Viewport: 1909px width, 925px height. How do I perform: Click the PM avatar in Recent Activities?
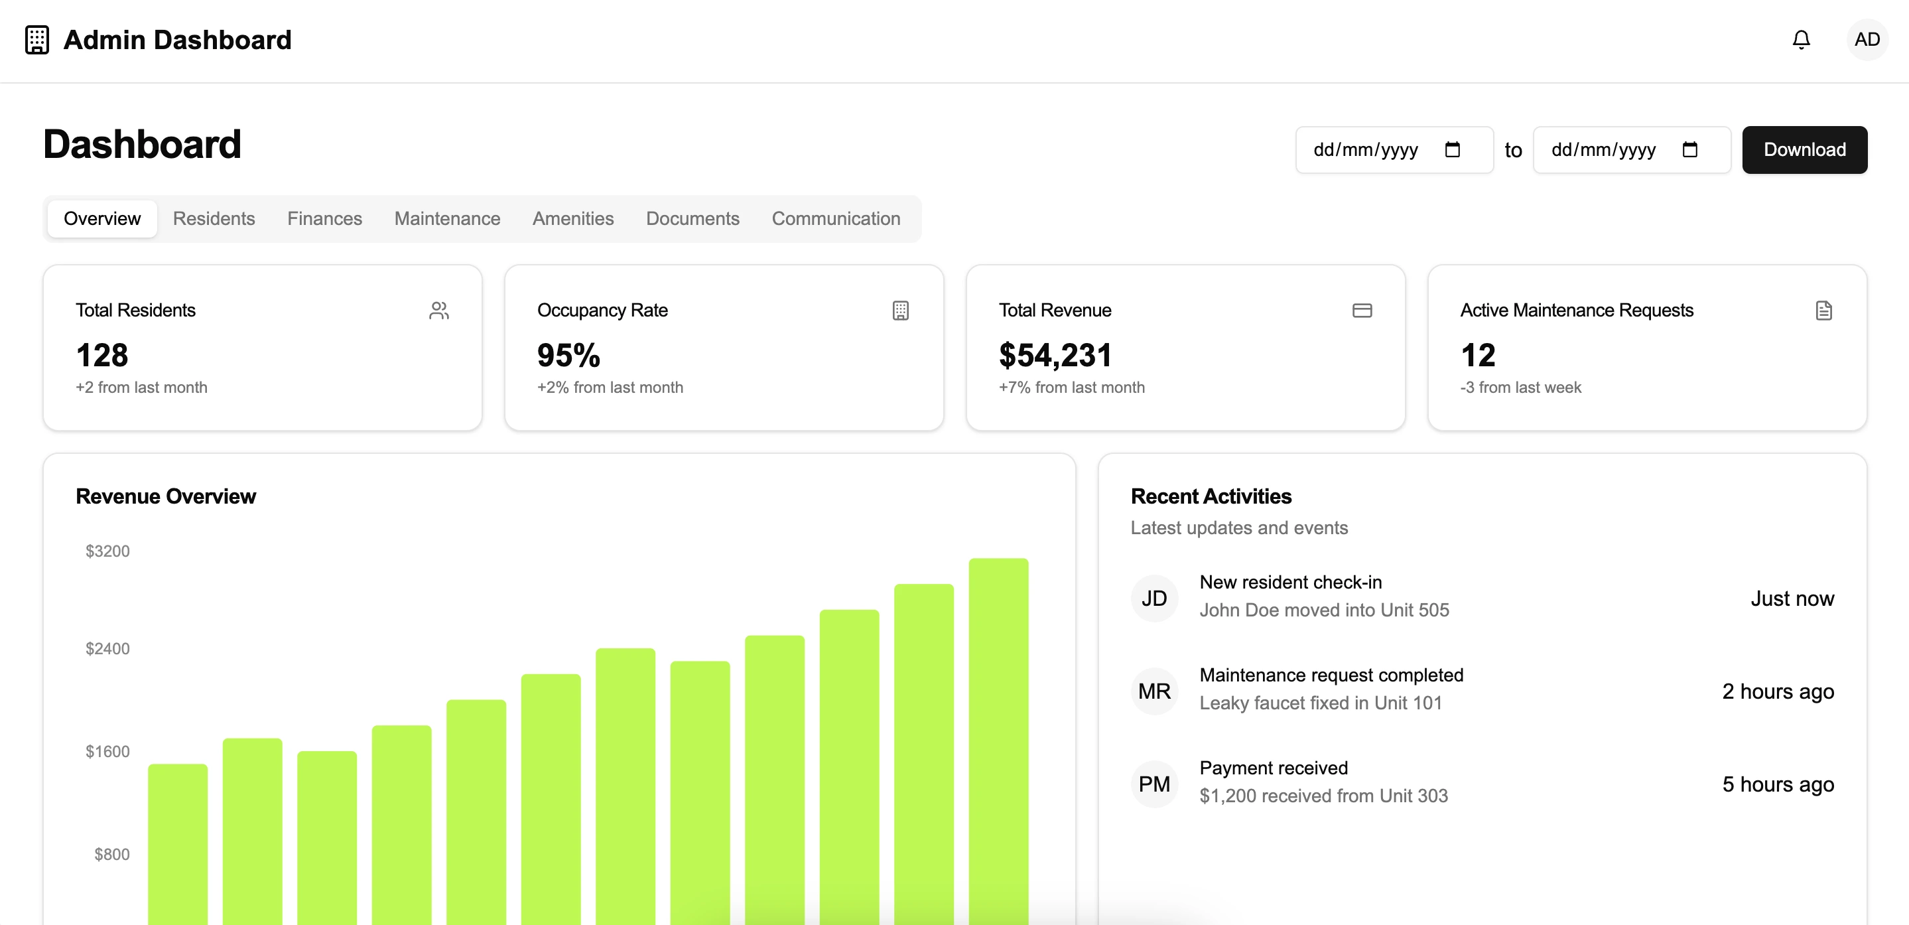[x=1154, y=784]
